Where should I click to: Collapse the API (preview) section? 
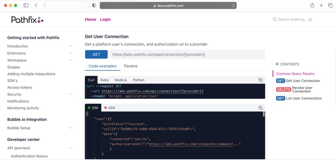71,148
